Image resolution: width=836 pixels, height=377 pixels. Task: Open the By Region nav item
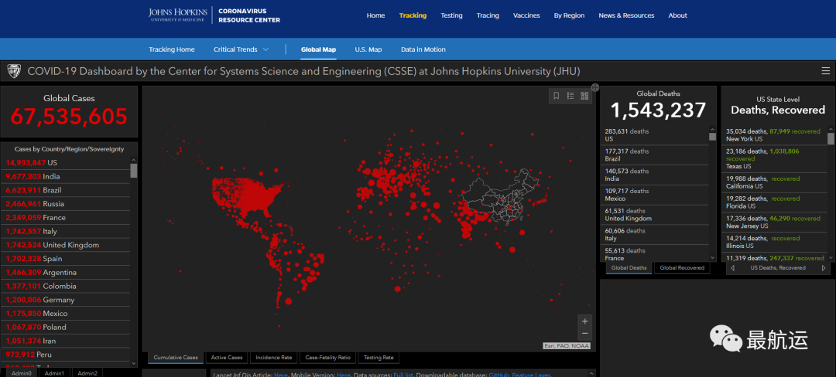click(x=569, y=15)
